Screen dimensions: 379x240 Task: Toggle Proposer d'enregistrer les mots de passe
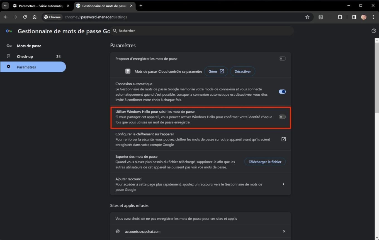coord(282,59)
